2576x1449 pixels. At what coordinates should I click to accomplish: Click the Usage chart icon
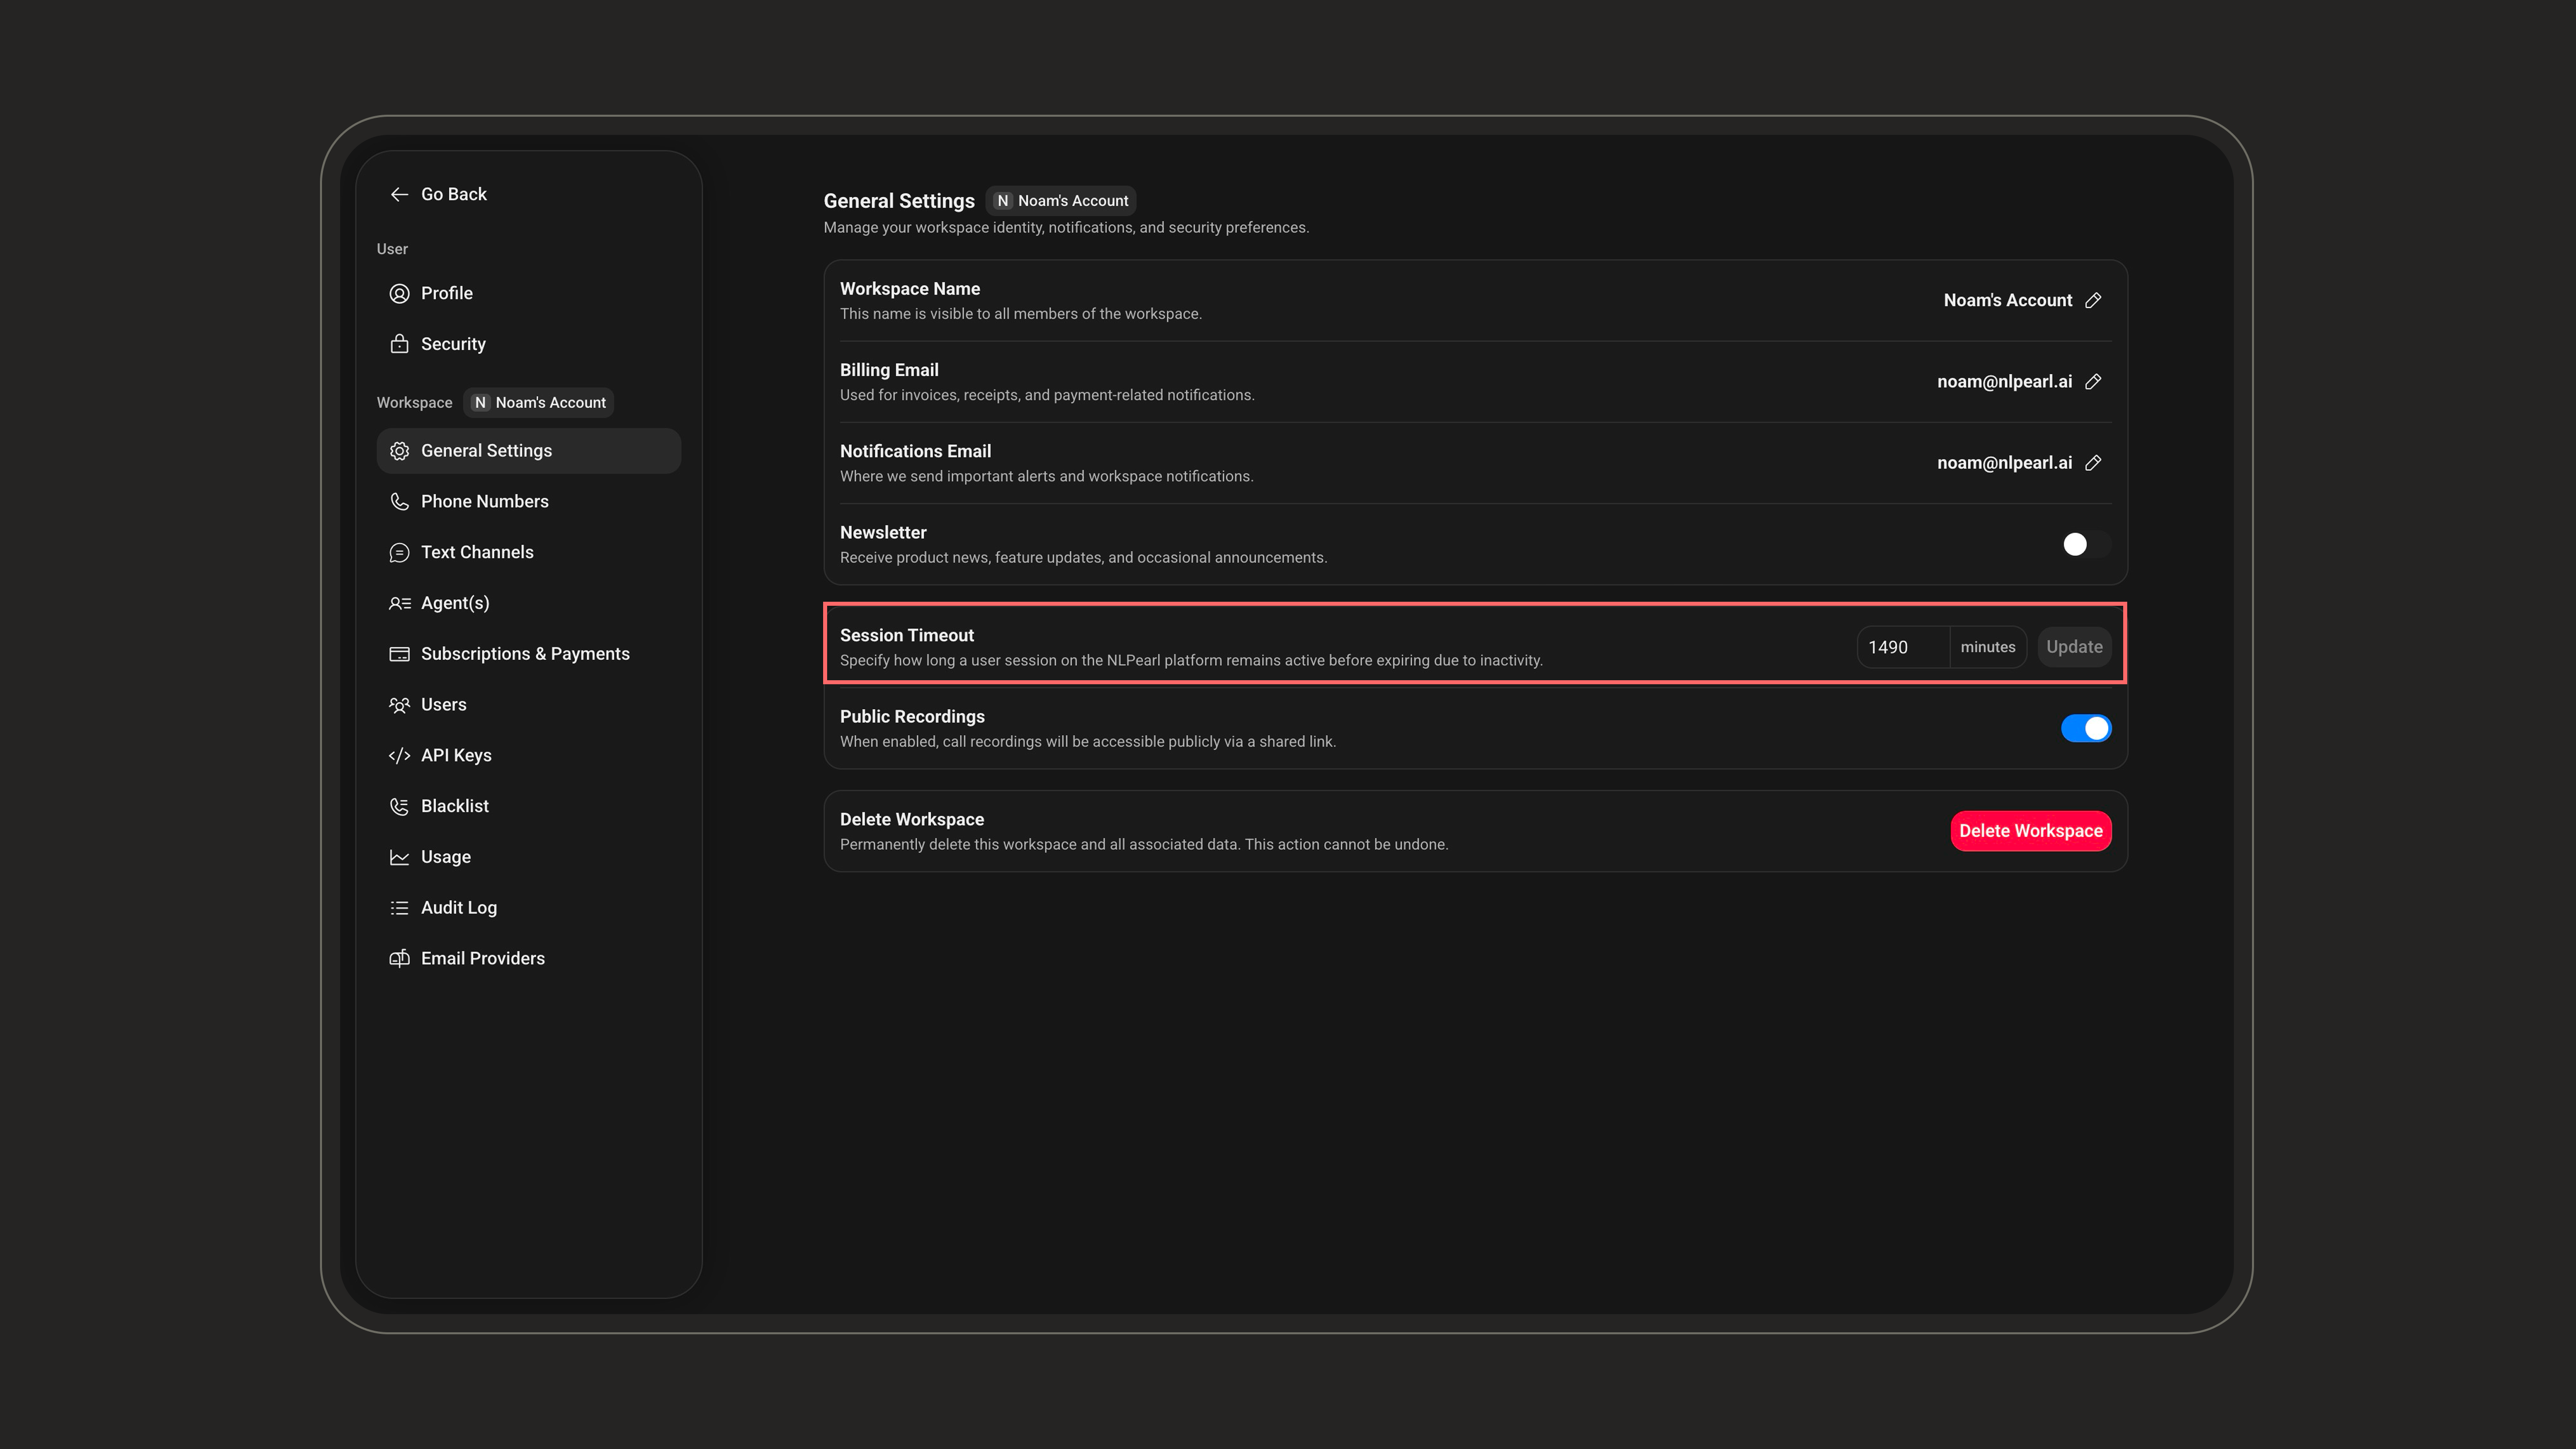click(399, 857)
